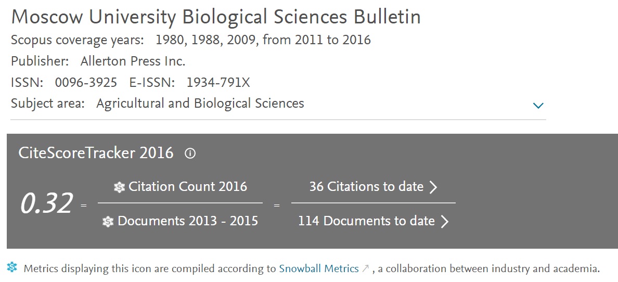618x282 pixels.
Task: Open 114 Documents to date chevron
Action: pos(444,222)
